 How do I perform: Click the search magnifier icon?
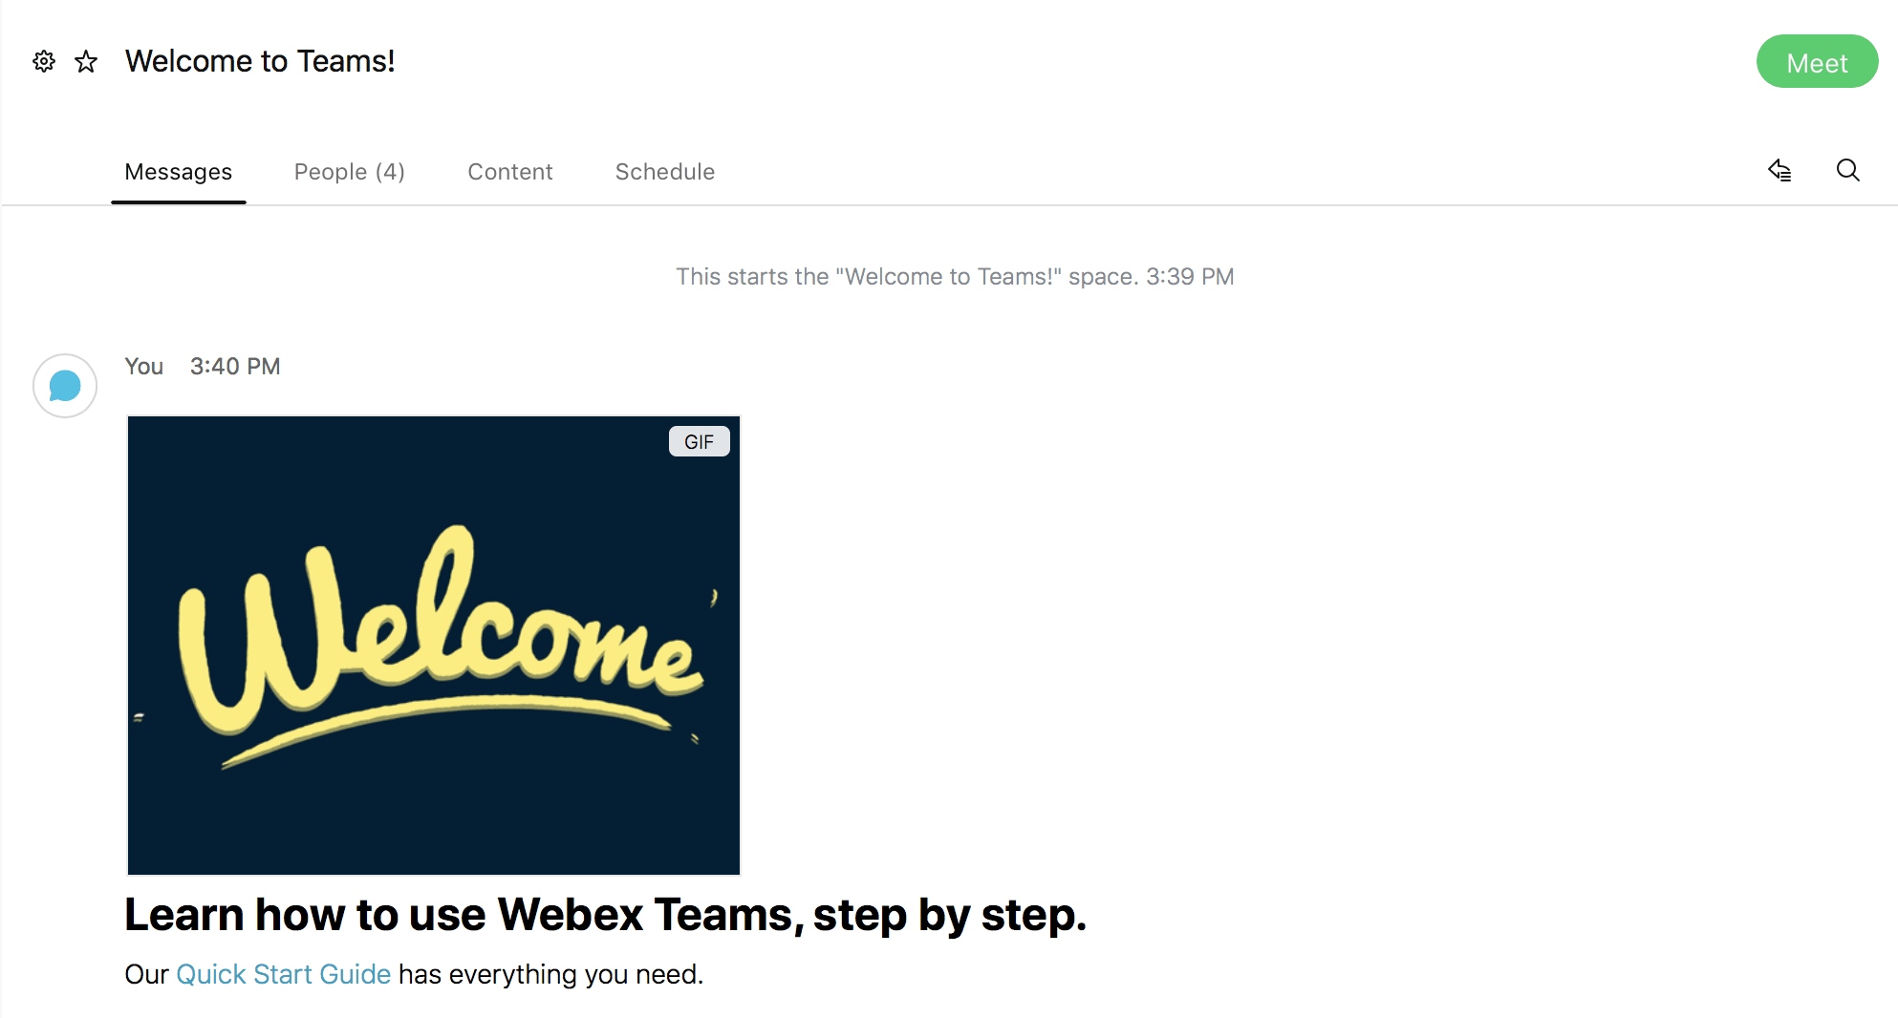coord(1848,170)
